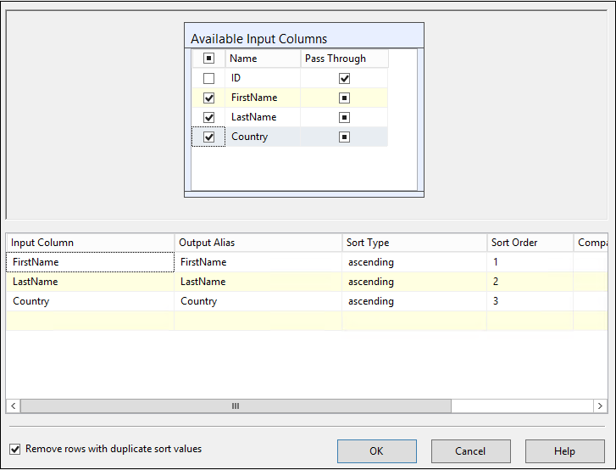Click OK to confirm sort settings
This screenshot has height=470, width=616.
[x=376, y=451]
